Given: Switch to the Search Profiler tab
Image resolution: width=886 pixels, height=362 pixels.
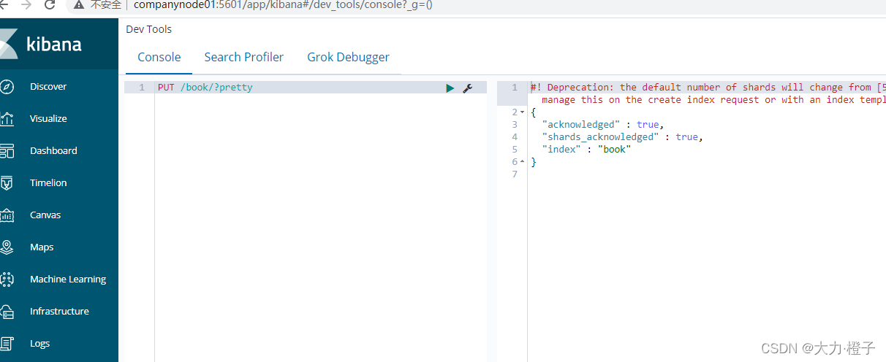Looking at the screenshot, I should click(x=244, y=57).
